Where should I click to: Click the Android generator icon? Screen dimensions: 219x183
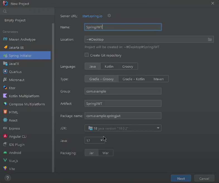[x=5, y=152]
